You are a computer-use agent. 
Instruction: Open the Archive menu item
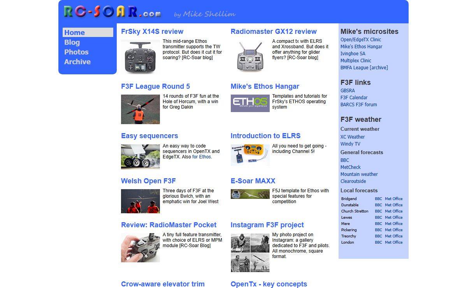[77, 61]
